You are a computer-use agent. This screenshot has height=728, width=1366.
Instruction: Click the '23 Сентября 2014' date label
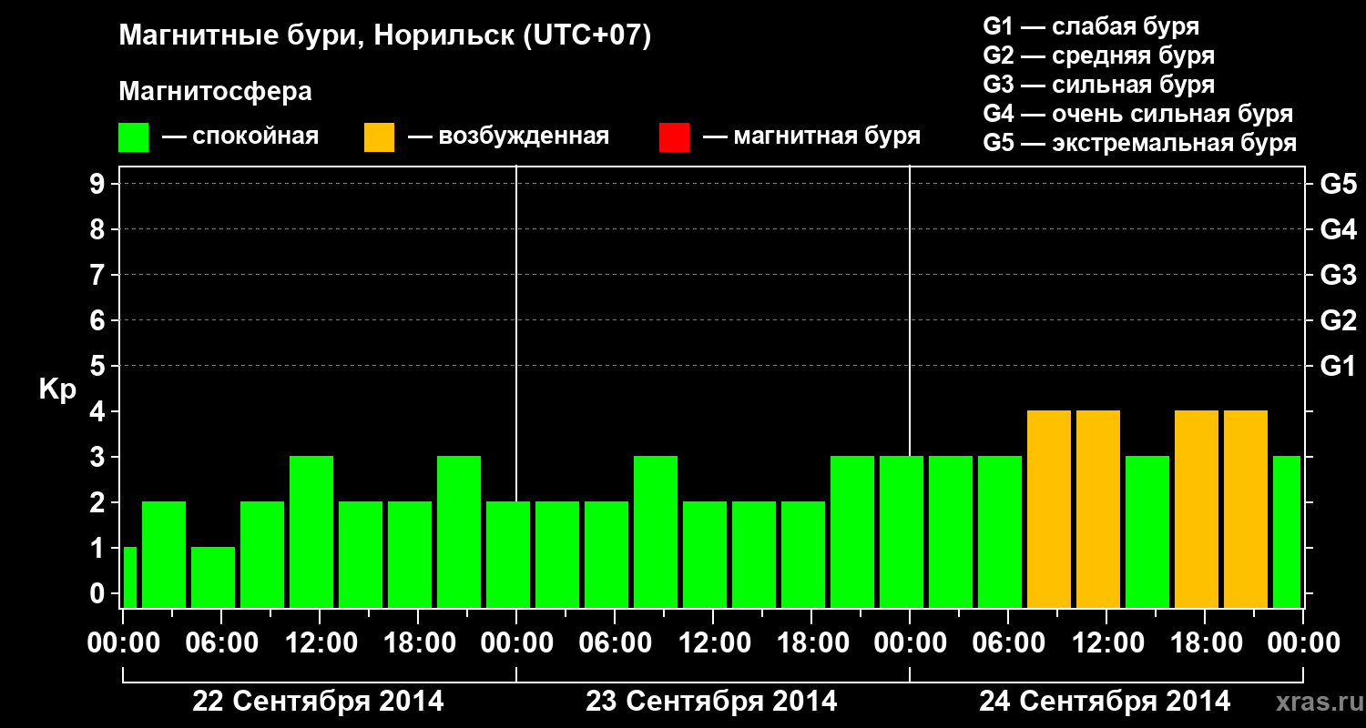point(711,701)
